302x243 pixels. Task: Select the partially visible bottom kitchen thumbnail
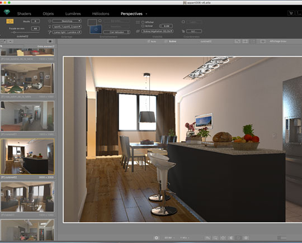tap(27, 230)
